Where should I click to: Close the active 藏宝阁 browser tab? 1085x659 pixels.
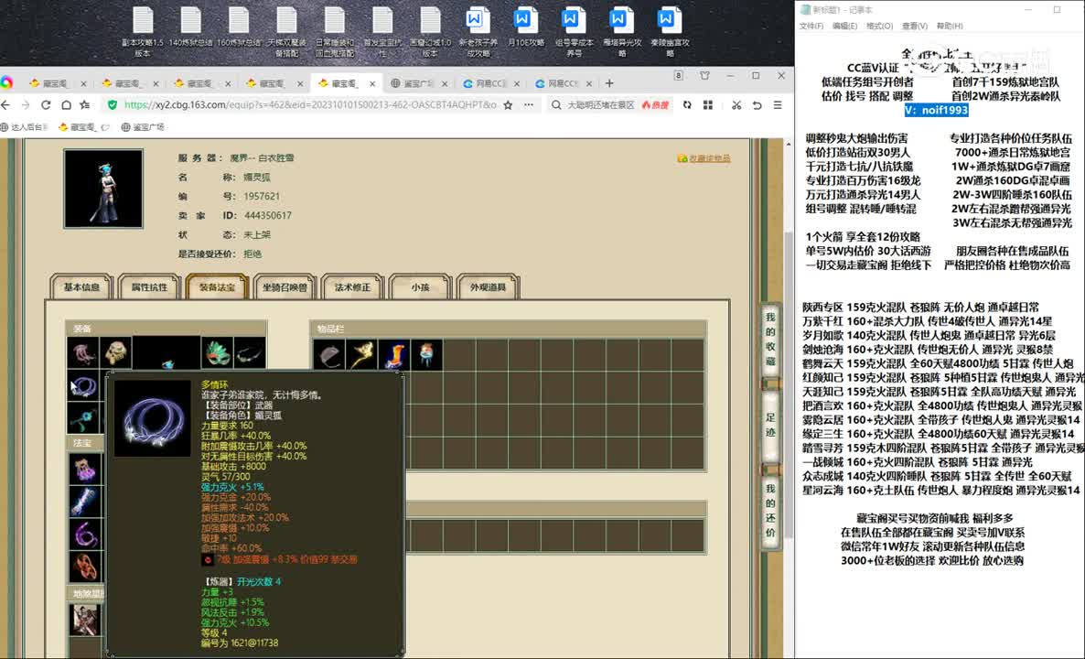[372, 84]
